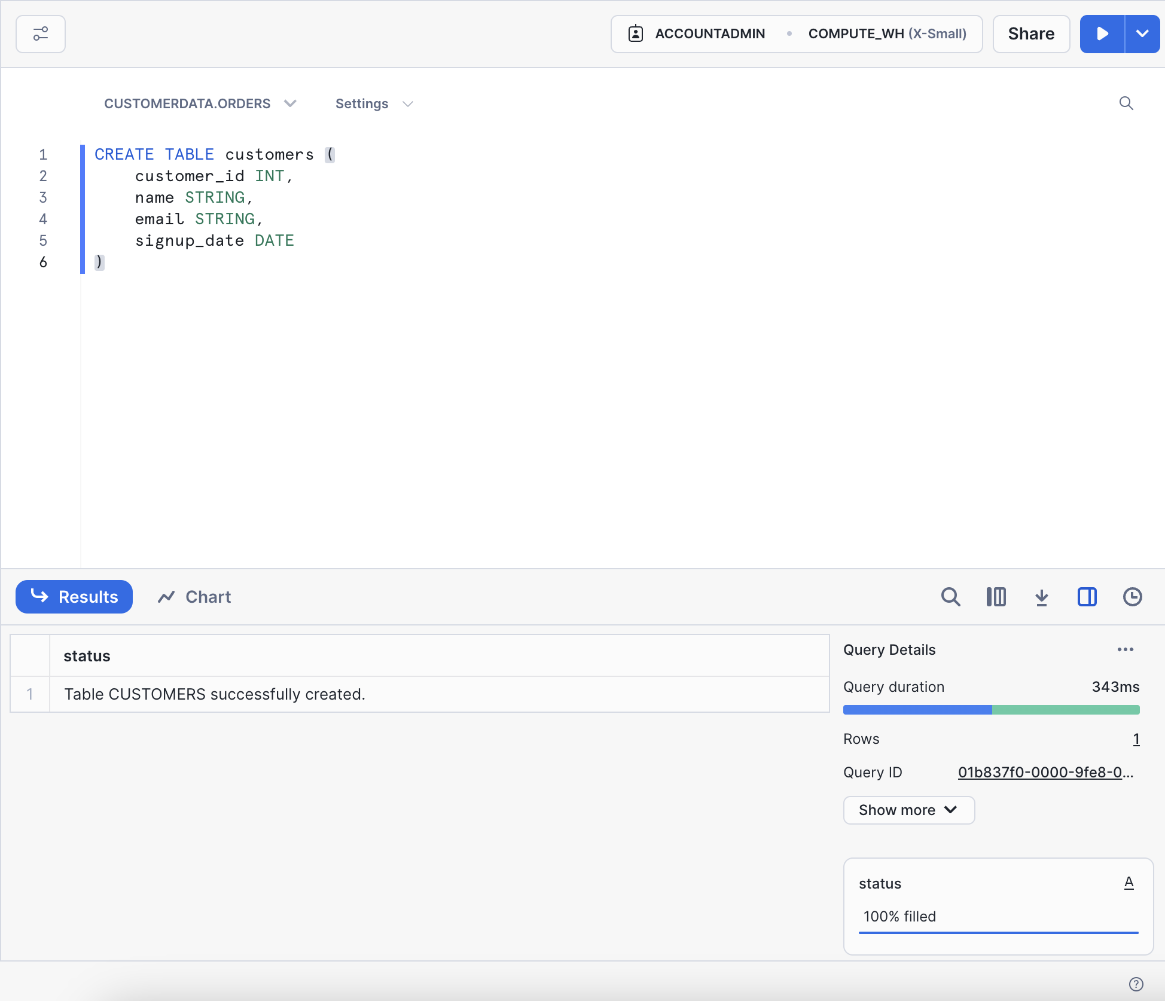Place cursor on signup_date DATE line
Screen dimensions: 1165x1001
[215, 240]
